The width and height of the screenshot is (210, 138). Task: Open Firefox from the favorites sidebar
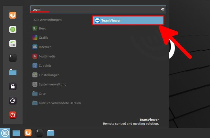13,15
